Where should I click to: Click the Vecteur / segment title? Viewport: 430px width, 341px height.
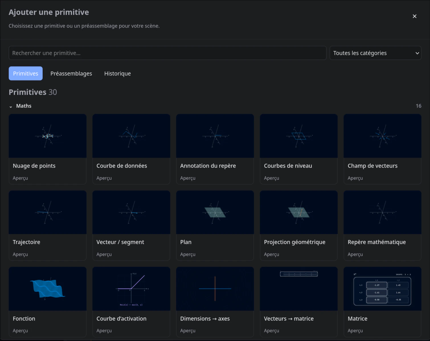pos(120,242)
